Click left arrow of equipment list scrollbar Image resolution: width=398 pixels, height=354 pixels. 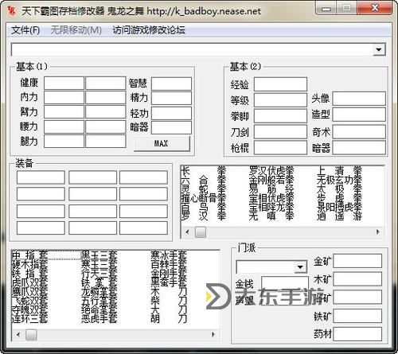[x=18, y=335]
